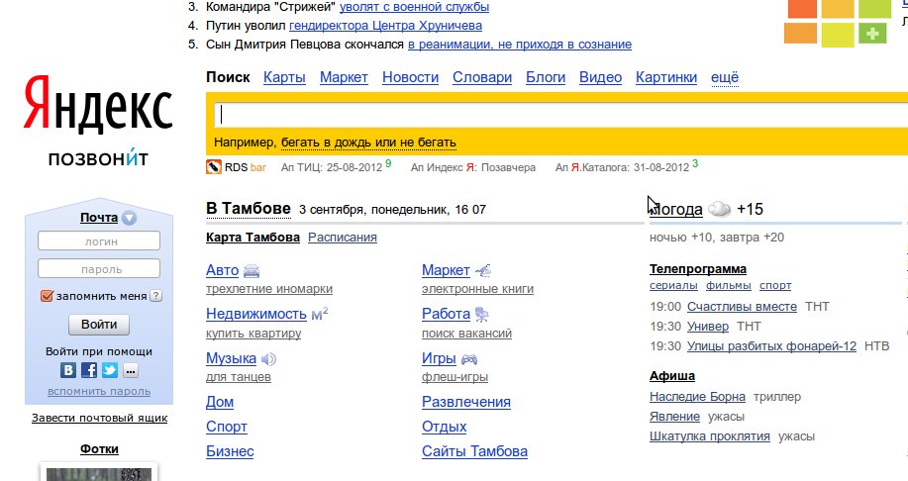Focus the Yandex search text box

(x=555, y=114)
